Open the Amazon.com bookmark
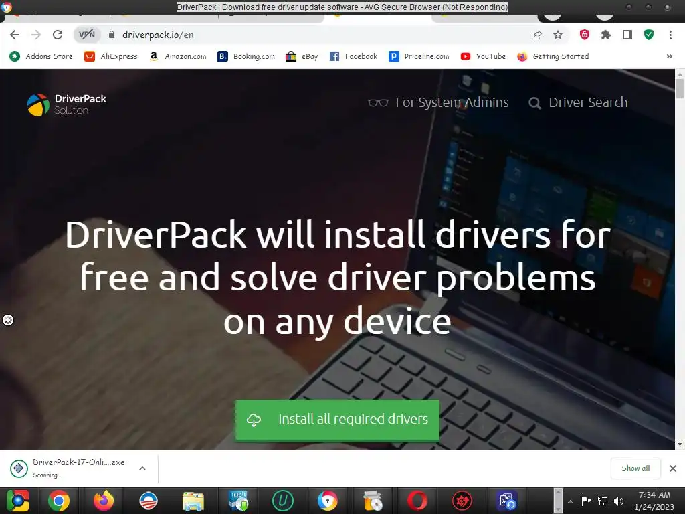 [x=177, y=56]
